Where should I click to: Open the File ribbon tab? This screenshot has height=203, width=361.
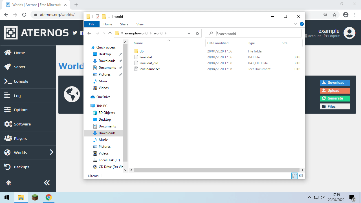92,24
